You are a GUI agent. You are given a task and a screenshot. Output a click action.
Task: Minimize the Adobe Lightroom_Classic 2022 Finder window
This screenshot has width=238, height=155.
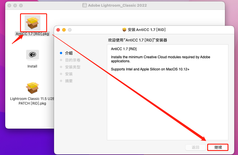15,6
